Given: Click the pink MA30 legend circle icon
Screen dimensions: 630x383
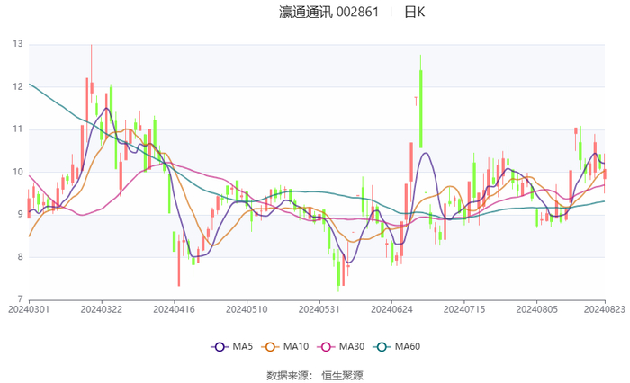Looking at the screenshot, I should coord(326,347).
